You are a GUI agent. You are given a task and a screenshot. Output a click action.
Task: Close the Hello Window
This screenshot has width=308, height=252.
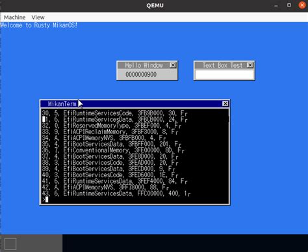coord(173,65)
